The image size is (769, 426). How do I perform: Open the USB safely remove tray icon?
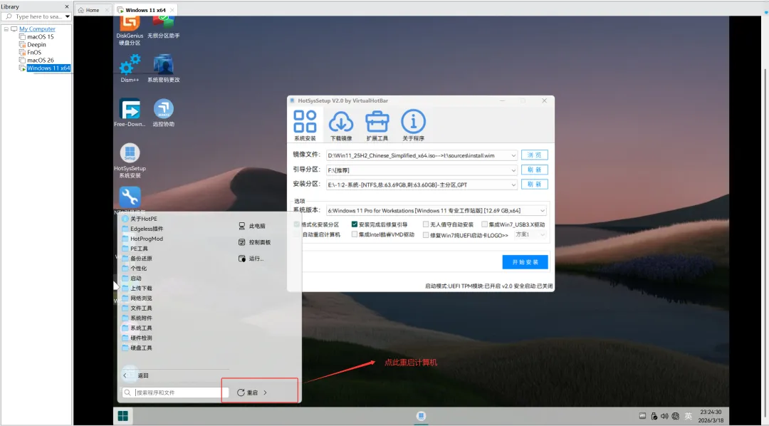click(x=654, y=416)
